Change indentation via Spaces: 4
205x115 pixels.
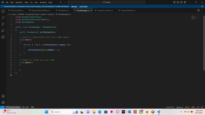click(180, 107)
